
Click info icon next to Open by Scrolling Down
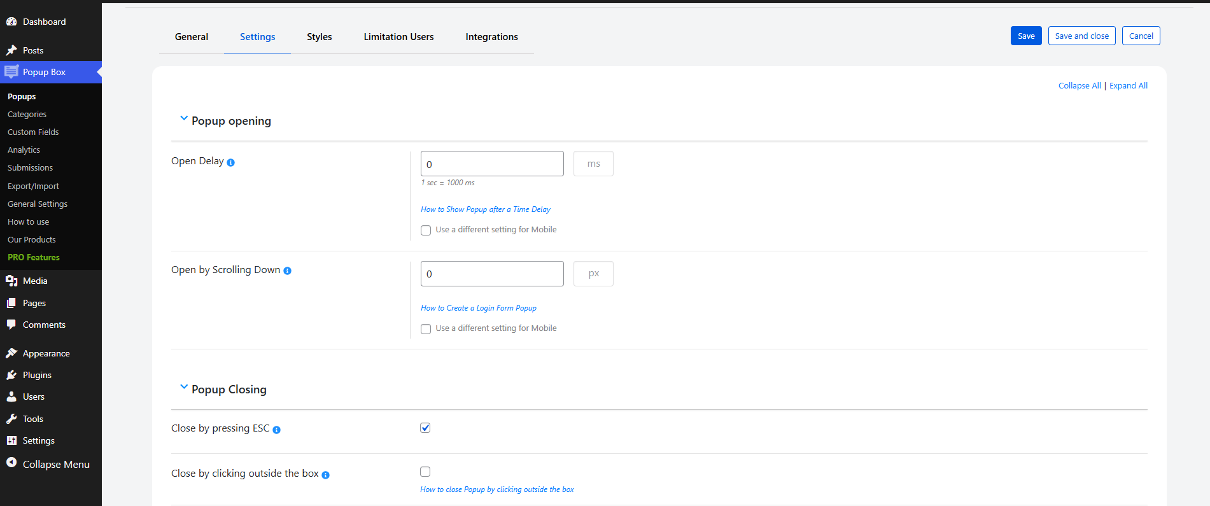coord(287,271)
